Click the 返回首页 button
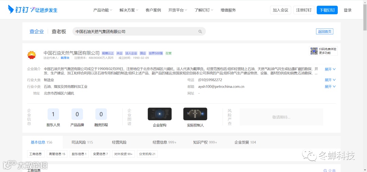 [x=325, y=31]
